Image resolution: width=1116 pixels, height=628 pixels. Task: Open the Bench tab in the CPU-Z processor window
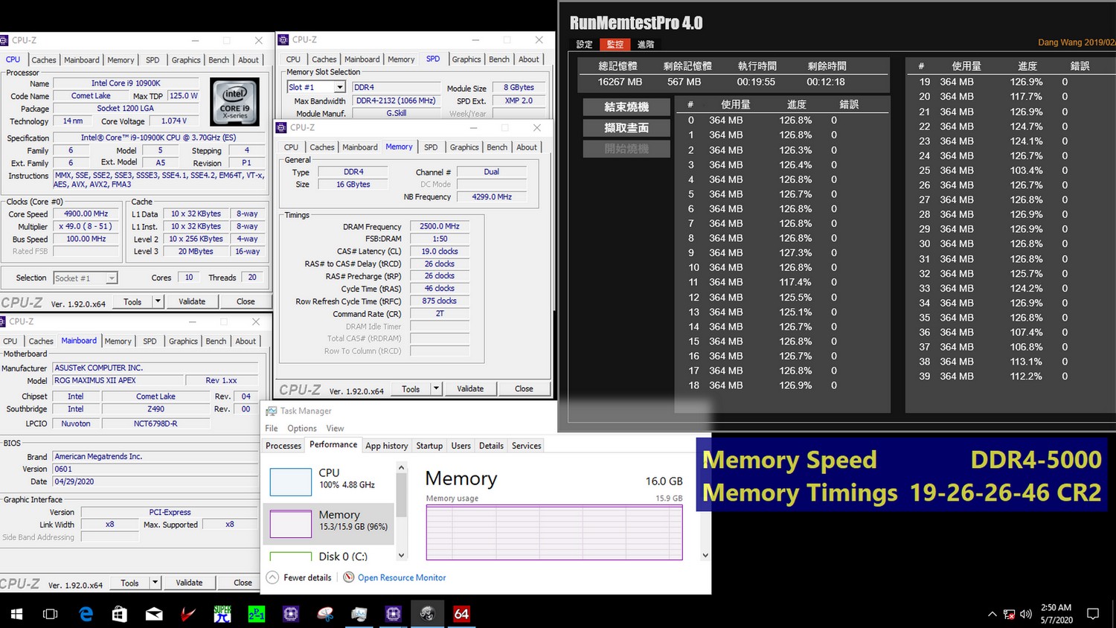pos(219,60)
